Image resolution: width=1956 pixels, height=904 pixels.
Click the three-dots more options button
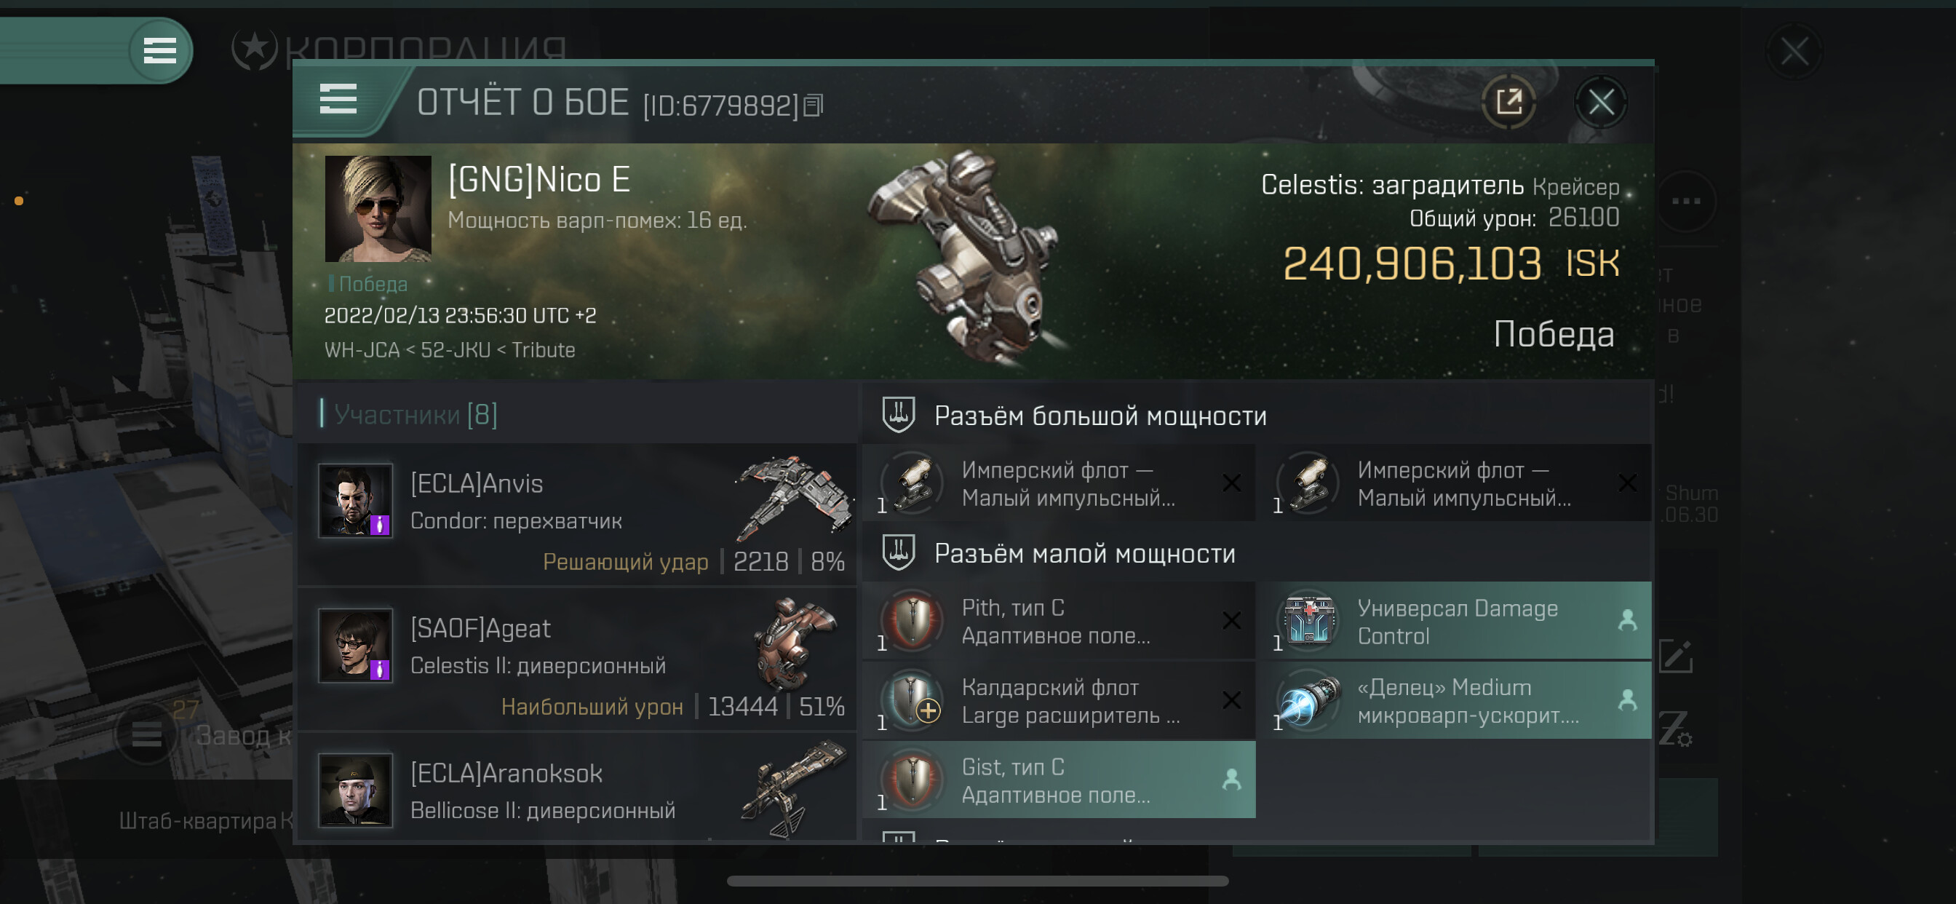[1686, 202]
